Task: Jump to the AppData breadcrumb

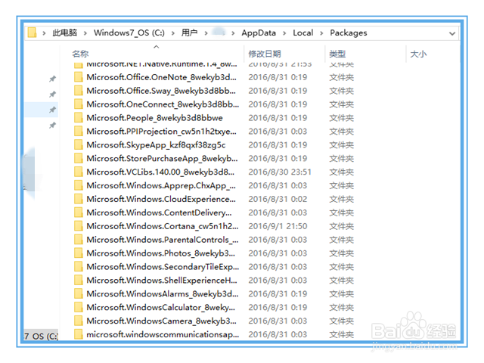Action: [259, 33]
